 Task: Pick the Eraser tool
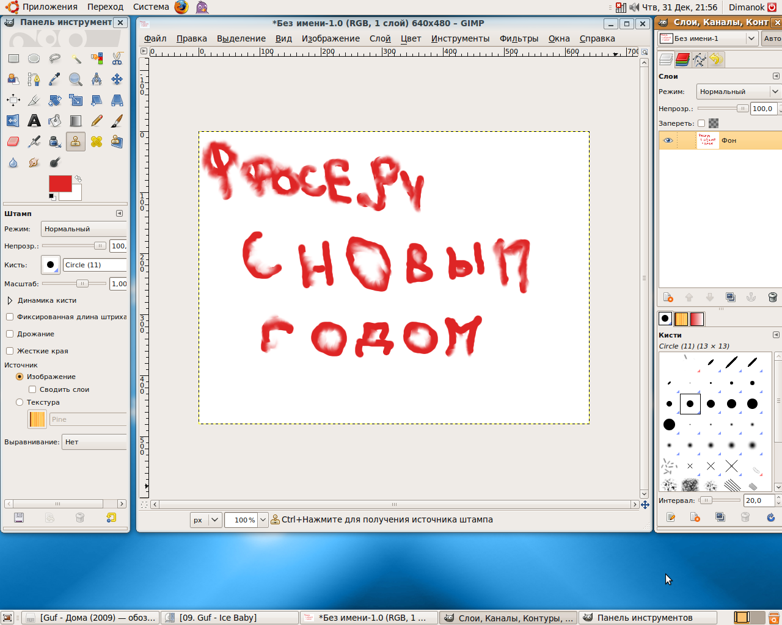[13, 142]
